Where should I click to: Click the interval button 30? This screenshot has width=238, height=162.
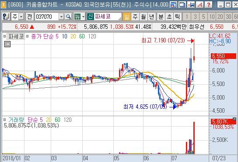[228, 17]
